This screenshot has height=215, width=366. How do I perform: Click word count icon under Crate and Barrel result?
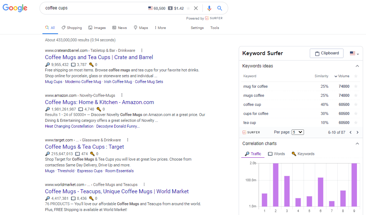[73, 65]
